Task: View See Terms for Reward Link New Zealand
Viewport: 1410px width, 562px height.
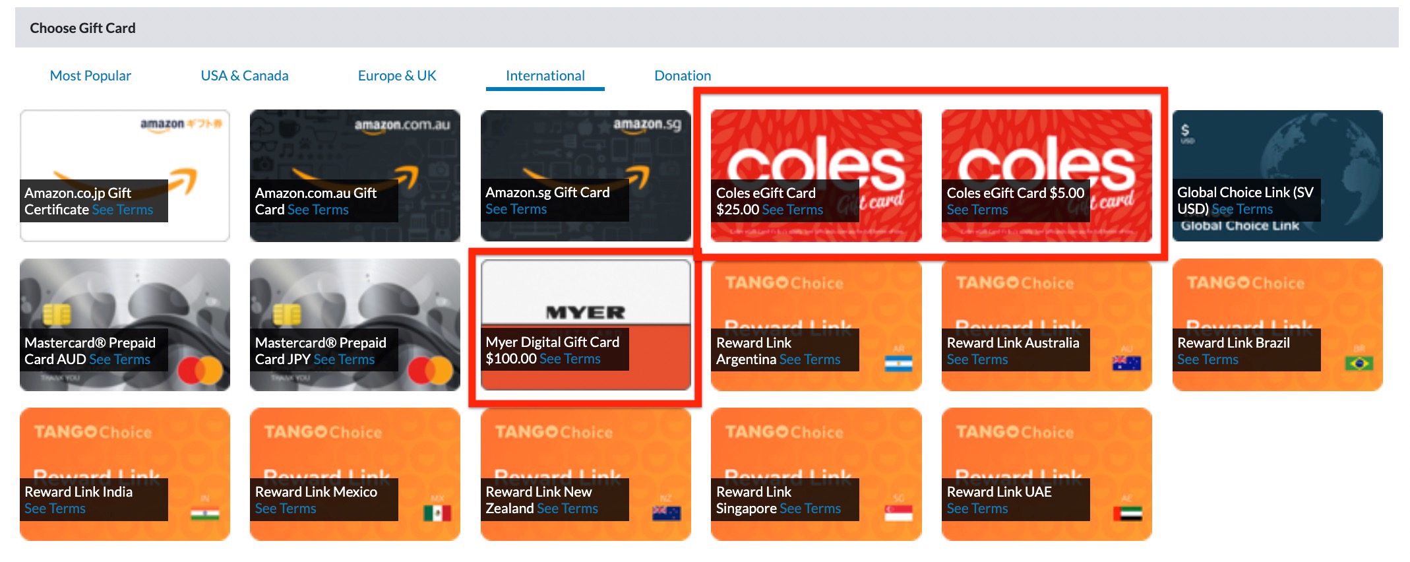Action: (568, 509)
